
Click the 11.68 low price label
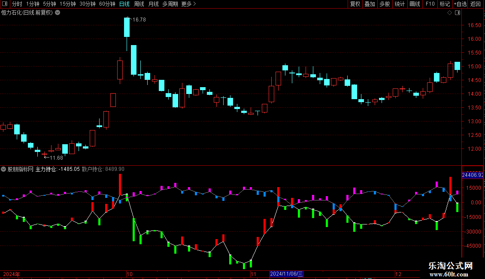56,158
